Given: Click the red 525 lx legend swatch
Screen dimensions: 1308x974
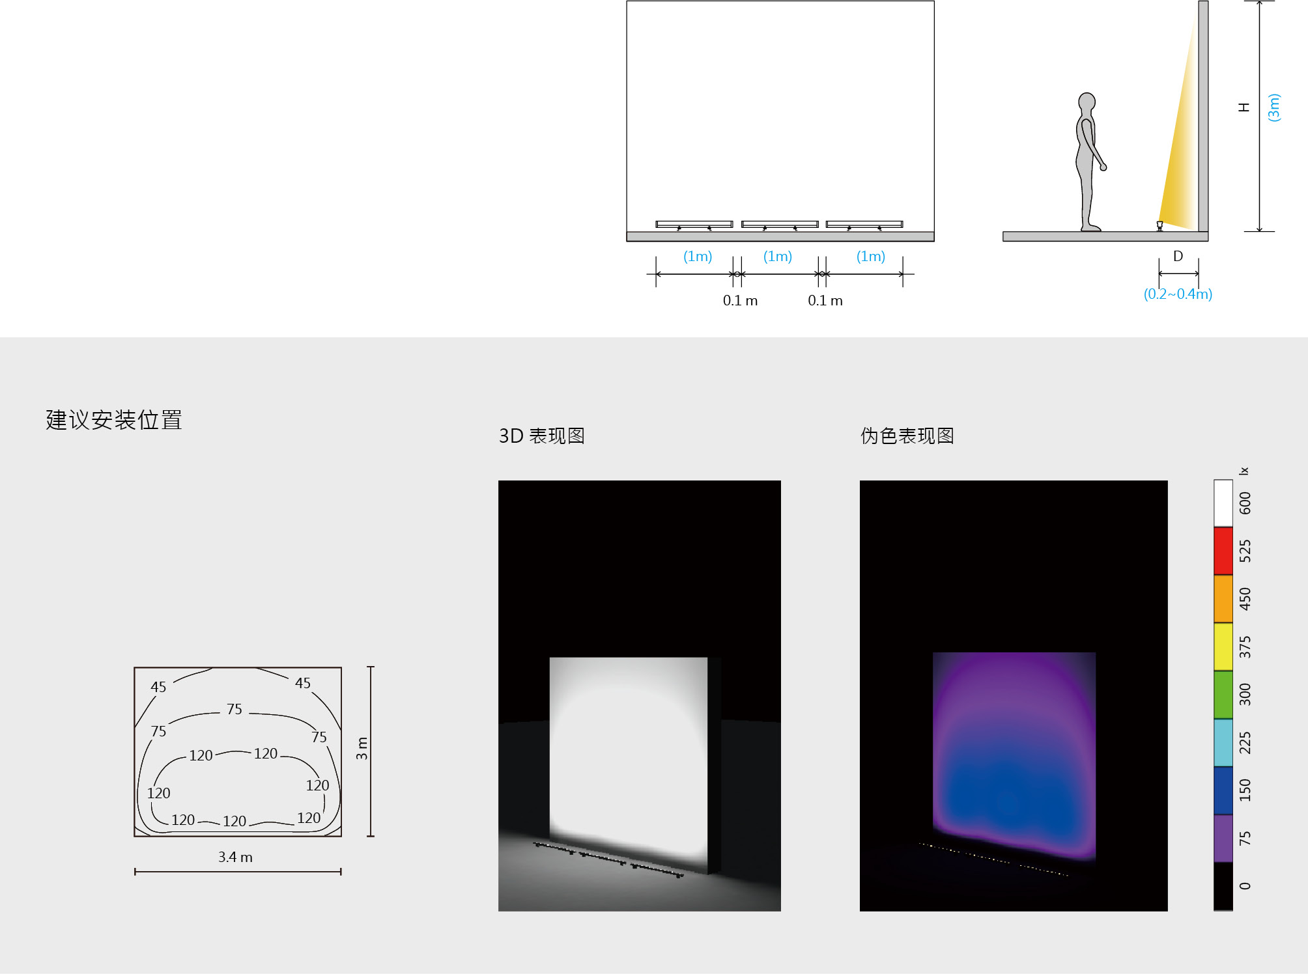Looking at the screenshot, I should click(x=1223, y=551).
